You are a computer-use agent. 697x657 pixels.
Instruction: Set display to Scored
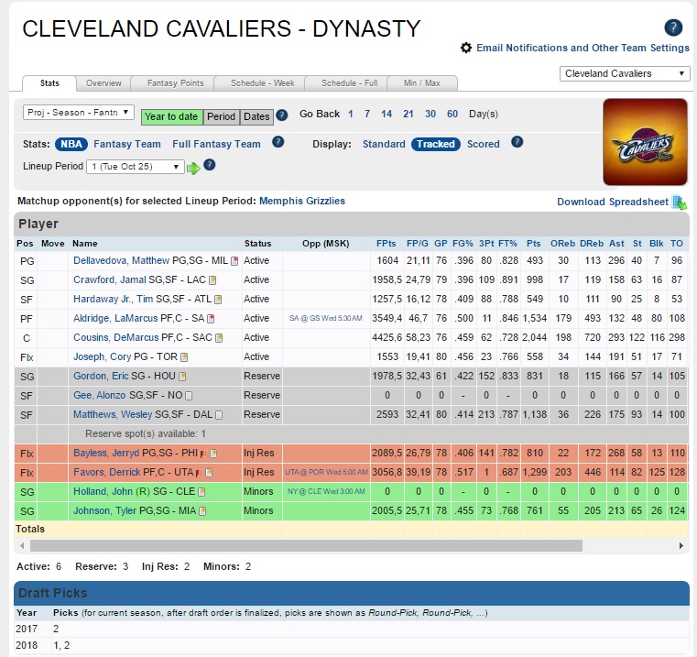(x=484, y=144)
